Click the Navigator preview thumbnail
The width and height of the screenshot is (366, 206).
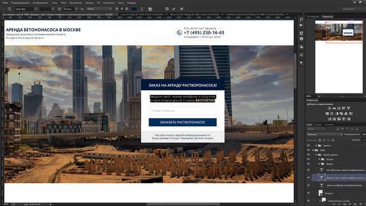pos(339,57)
